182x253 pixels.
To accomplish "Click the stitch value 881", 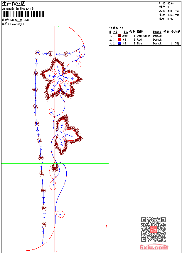I will coord(125,44).
